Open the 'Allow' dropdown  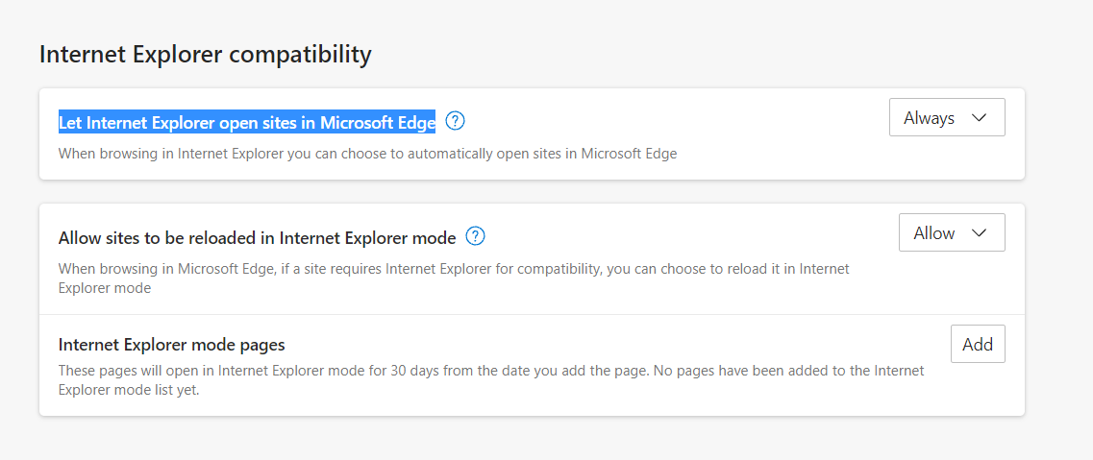pos(953,232)
